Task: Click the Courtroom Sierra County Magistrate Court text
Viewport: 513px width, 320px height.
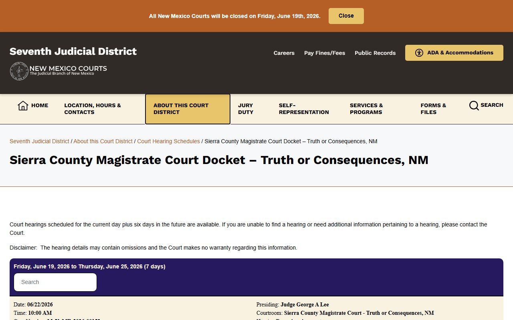Action: (345, 313)
